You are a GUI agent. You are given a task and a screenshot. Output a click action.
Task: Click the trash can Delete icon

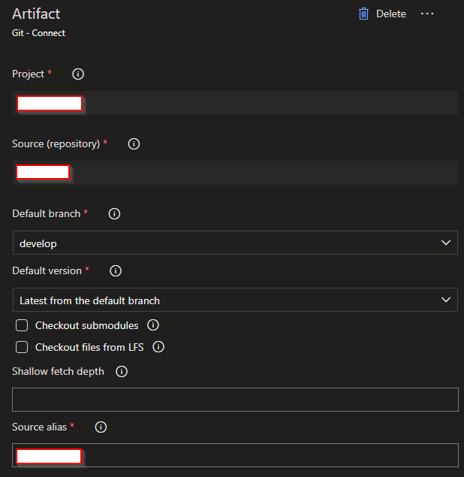point(364,14)
